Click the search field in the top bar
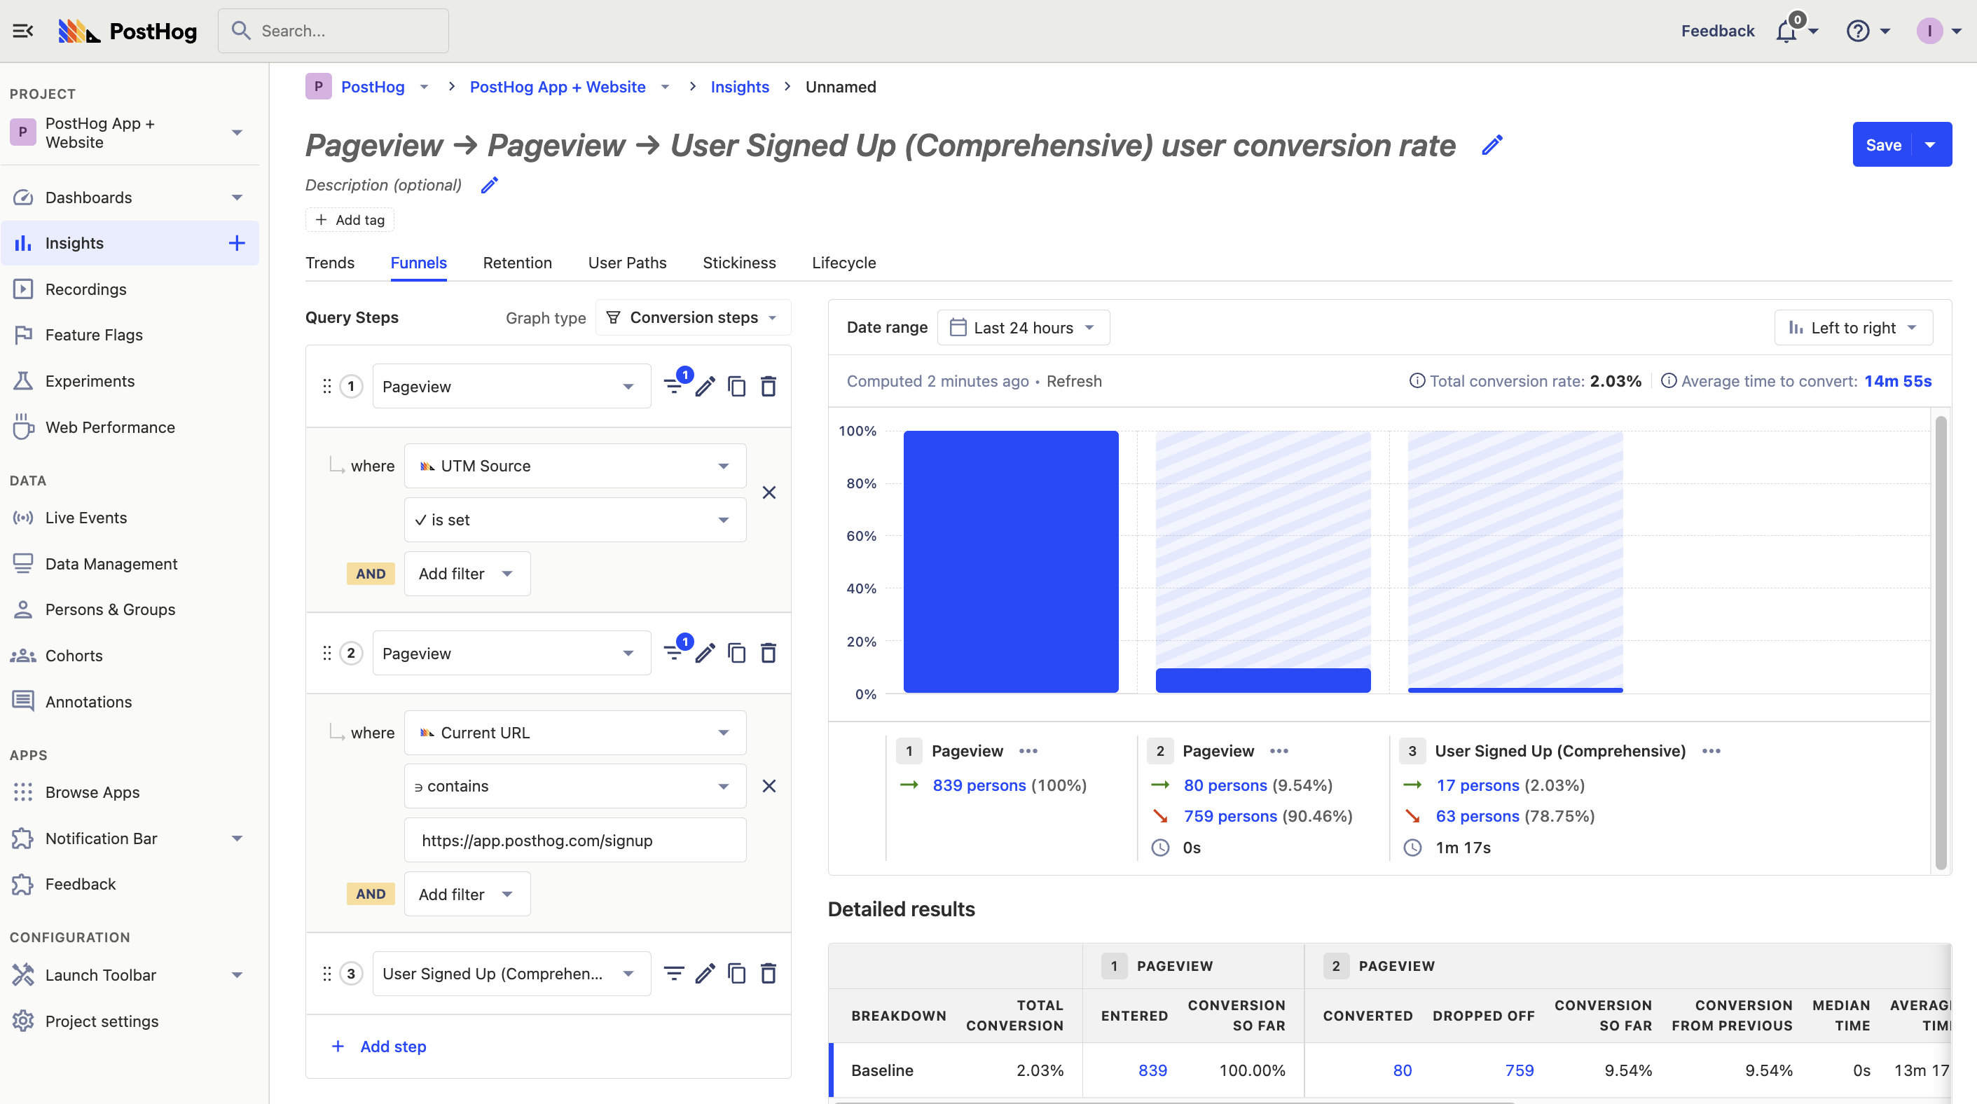 point(333,31)
